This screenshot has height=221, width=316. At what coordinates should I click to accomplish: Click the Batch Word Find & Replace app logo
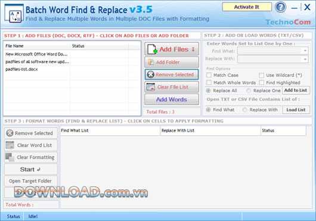coord(14,14)
